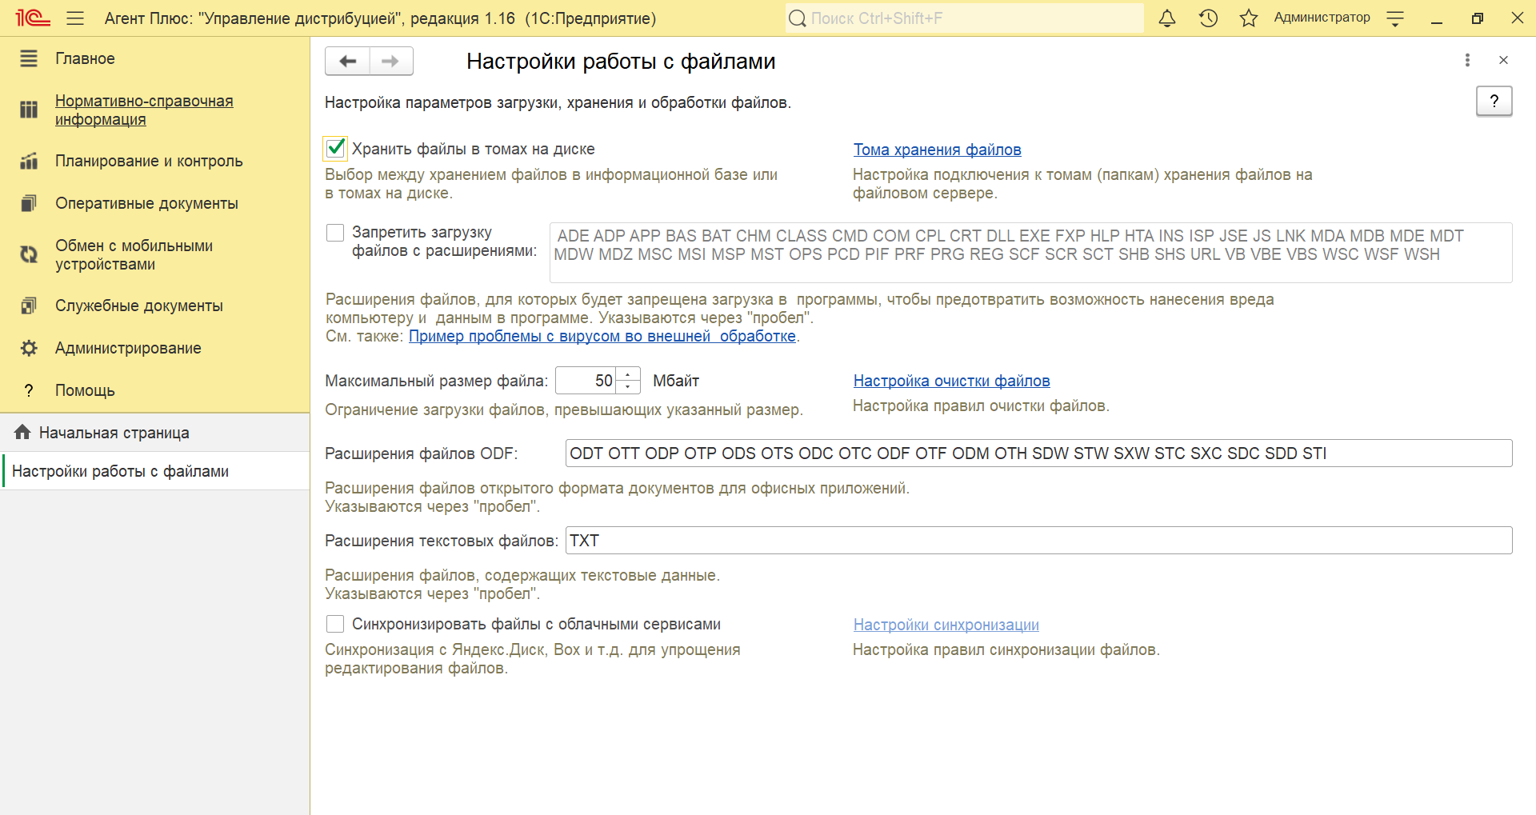
Task: Click the Нормативно-справочная информация books icon
Action: coord(29,110)
